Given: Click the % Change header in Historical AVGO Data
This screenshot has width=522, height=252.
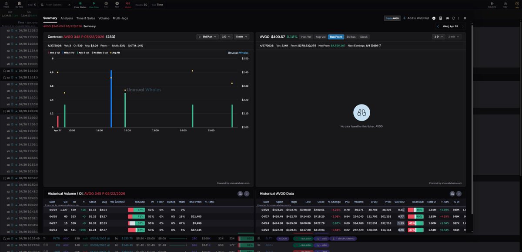Looking at the screenshot, I should tap(335, 202).
